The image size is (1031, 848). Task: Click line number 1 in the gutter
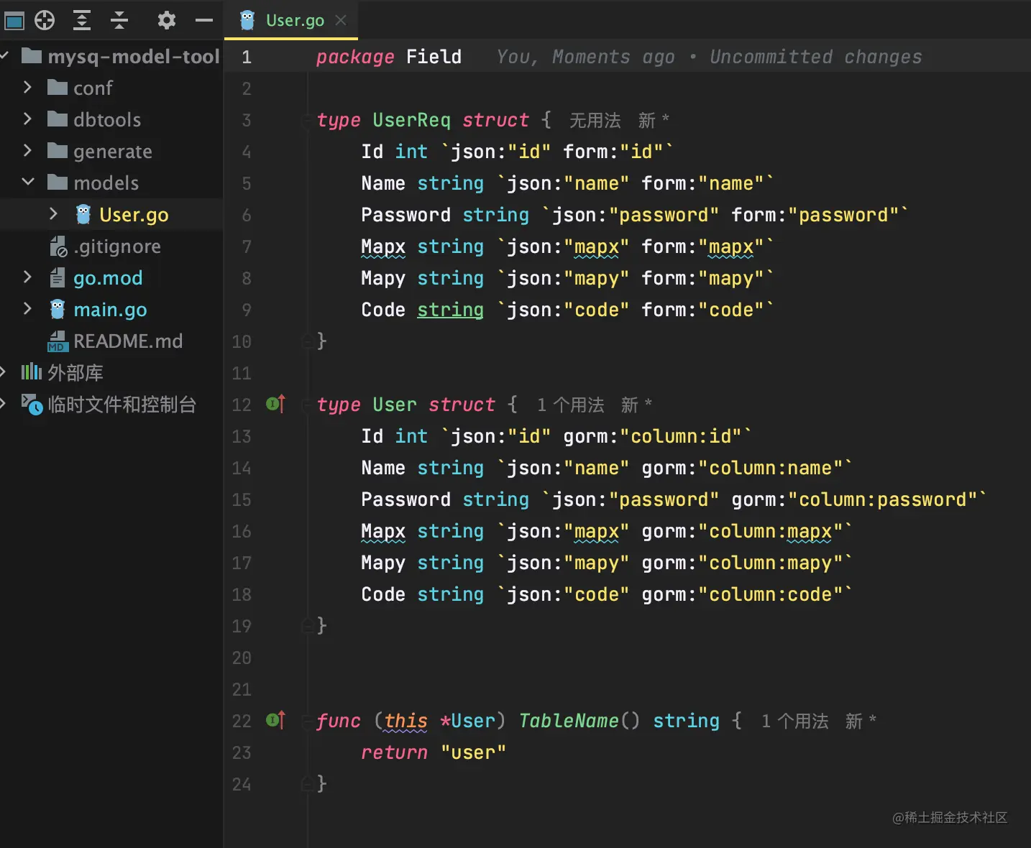tap(247, 57)
